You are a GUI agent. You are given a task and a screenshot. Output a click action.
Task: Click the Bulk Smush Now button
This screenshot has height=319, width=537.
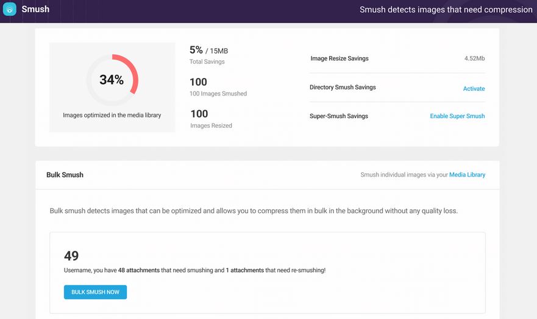tap(95, 292)
